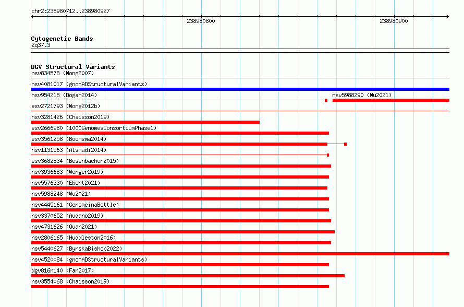Open variant esv2666980 (1000GenomesConsortiumPhase1)
Screen dimensions: 464x307
click(94, 128)
